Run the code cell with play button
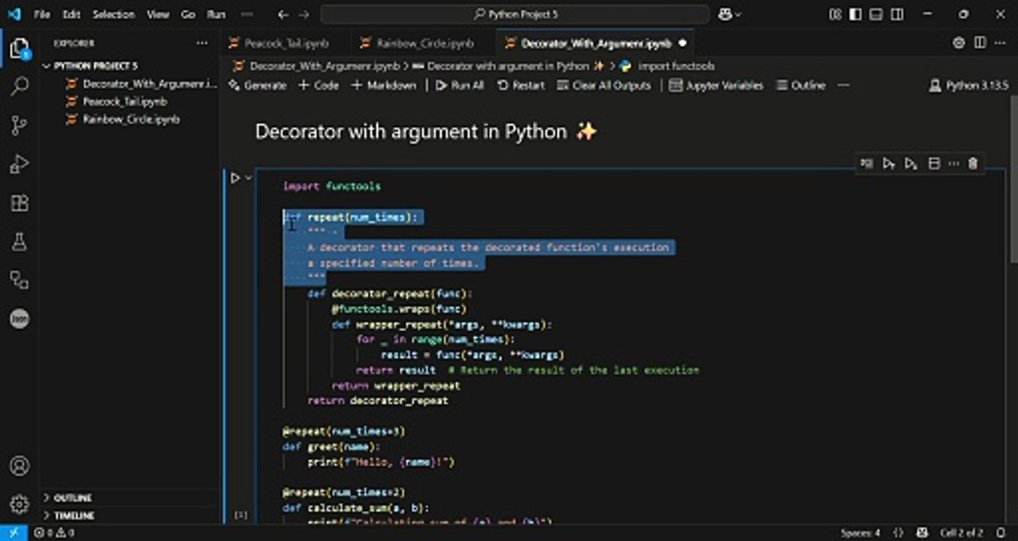 (234, 178)
